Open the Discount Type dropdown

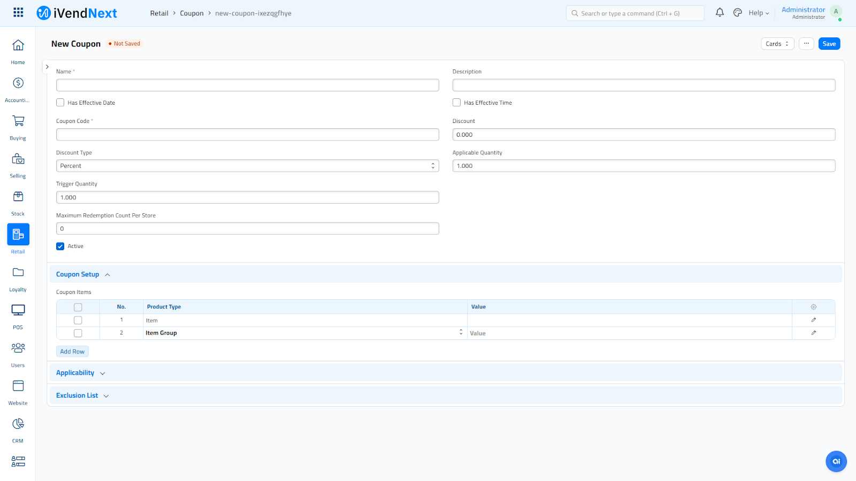coord(247,166)
